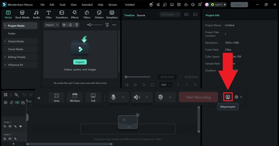
Task: Toggle the green auto ripple icon
Action: [17, 103]
